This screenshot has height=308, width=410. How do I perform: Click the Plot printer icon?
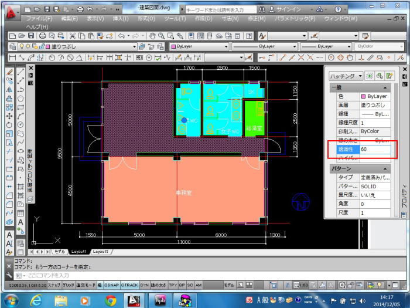(x=42, y=36)
